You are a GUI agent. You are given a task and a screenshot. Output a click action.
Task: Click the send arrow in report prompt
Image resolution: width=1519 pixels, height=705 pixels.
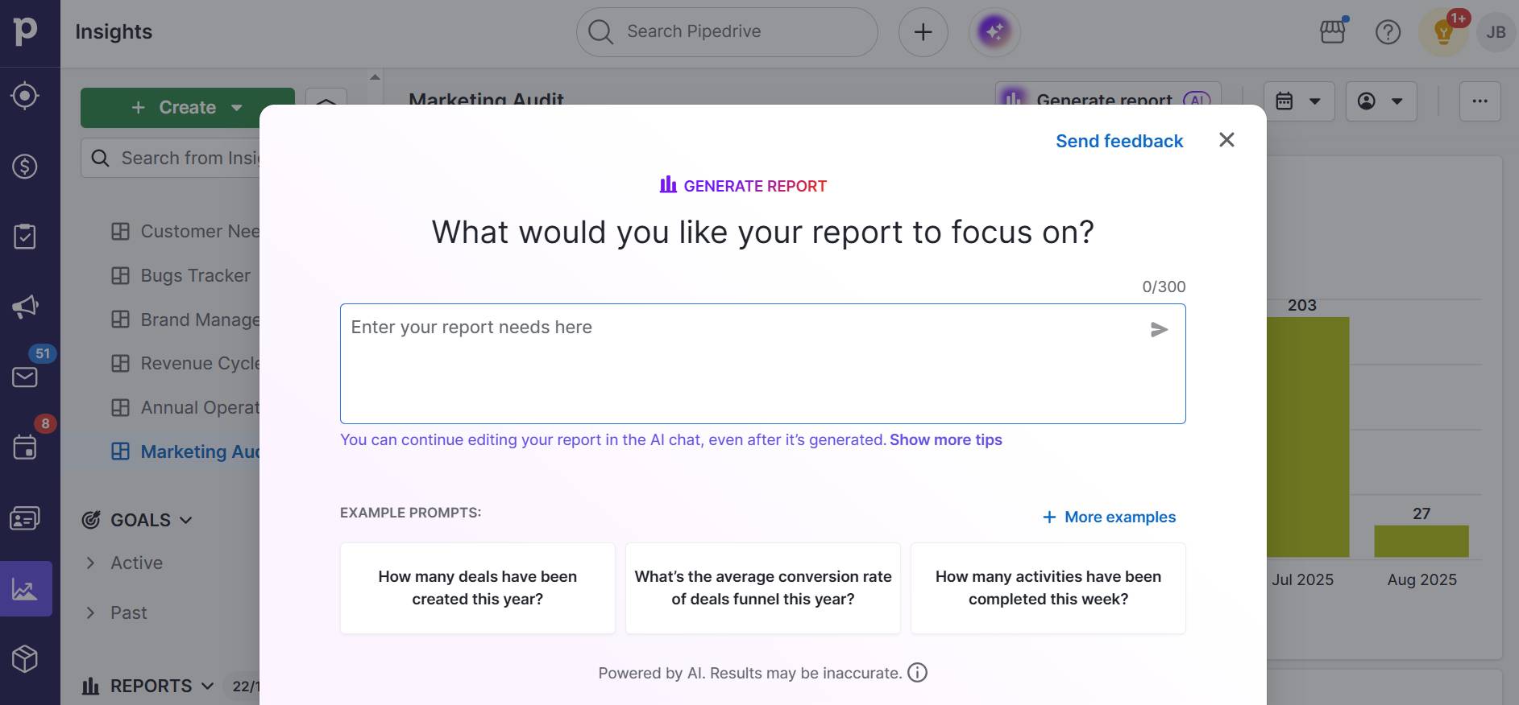point(1159,330)
